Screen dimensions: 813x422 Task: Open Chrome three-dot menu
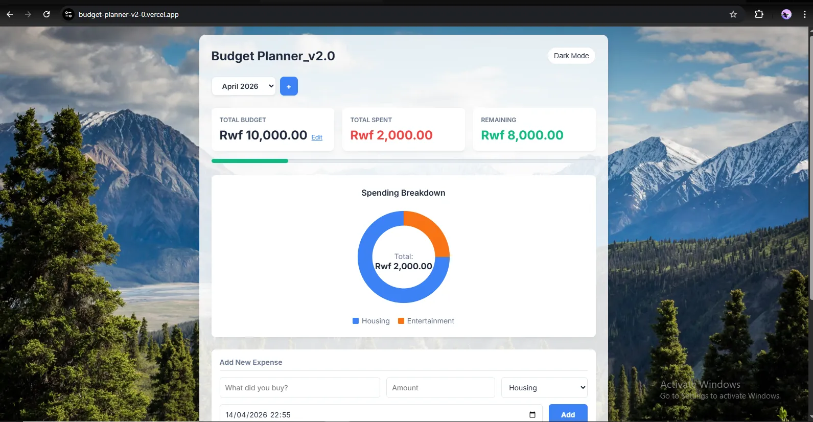[805, 14]
